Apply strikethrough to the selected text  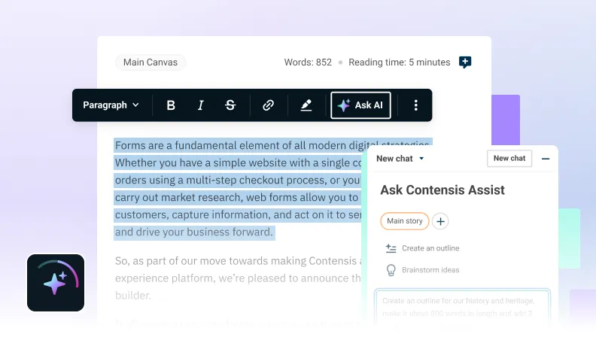click(230, 105)
